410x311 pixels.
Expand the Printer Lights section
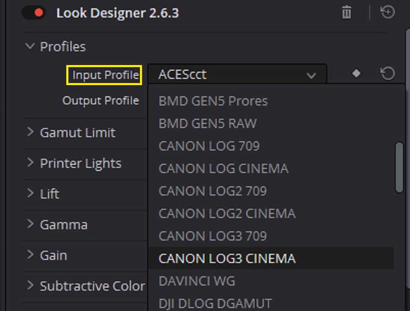click(30, 163)
